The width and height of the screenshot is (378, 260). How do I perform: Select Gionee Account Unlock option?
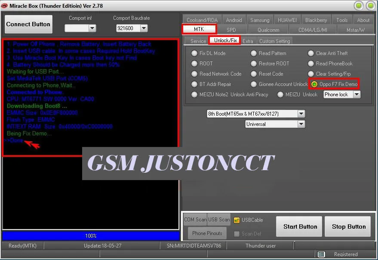pyautogui.click(x=254, y=84)
